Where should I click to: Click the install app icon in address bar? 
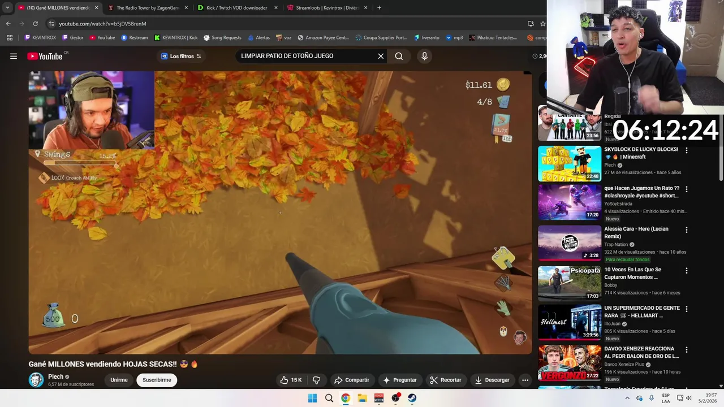click(x=531, y=24)
